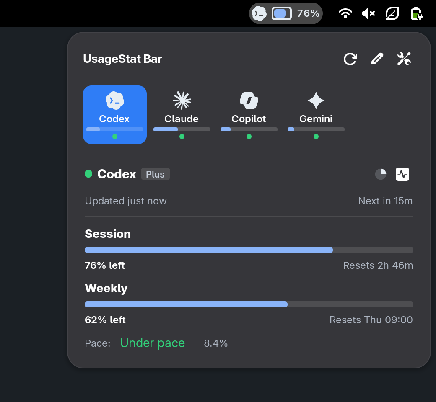Screen dimensions: 436x402
Task: Click the "76% left" label
Action: click(x=105, y=265)
